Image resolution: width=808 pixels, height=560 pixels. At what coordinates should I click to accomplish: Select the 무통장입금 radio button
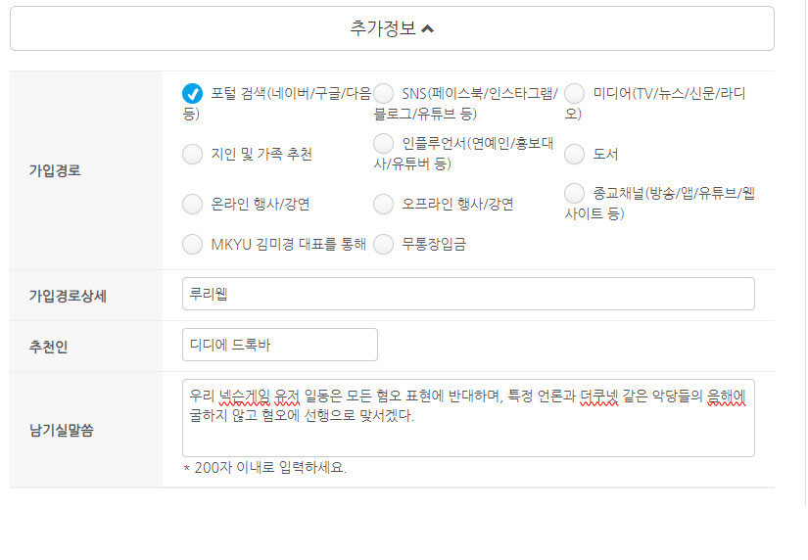[x=384, y=244]
